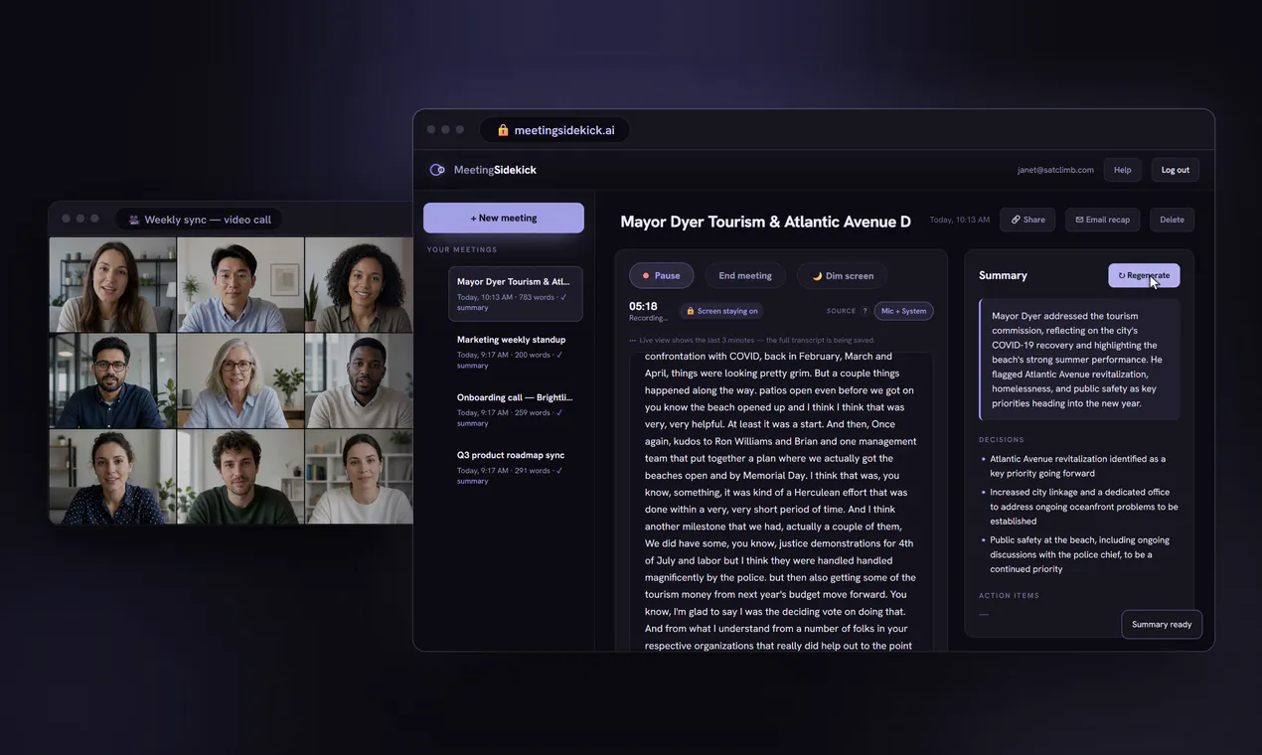Click 259 words summary line under Onboarding call
This screenshot has height=755, width=1262.
click(x=510, y=417)
